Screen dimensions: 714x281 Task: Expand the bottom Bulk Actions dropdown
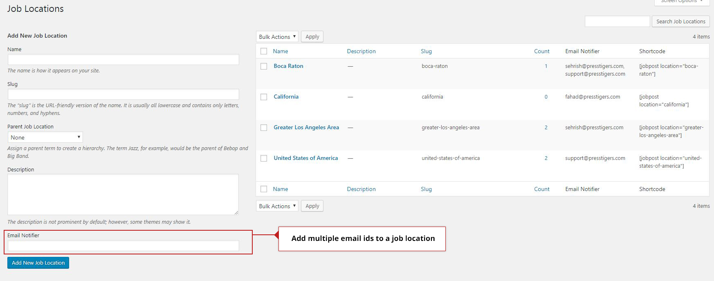coord(277,206)
